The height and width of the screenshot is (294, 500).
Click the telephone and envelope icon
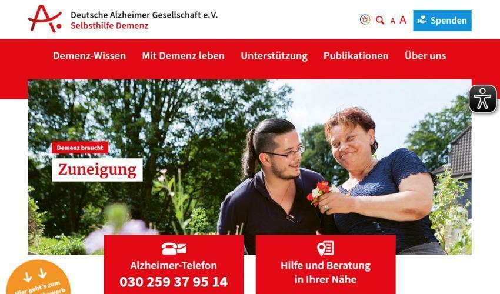[174, 248]
